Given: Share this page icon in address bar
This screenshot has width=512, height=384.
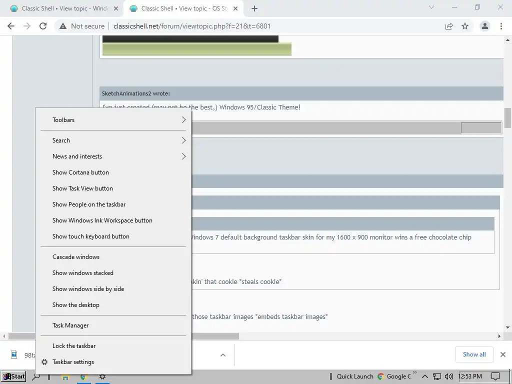Looking at the screenshot, I should (x=449, y=26).
